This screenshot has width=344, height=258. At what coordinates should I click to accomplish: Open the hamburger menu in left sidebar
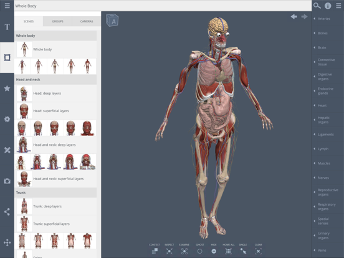pos(7,6)
